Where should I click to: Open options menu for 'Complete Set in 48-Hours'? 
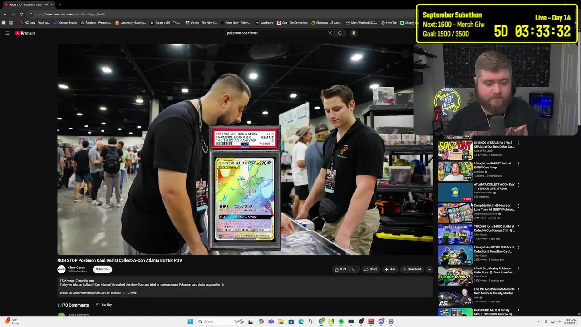coord(518,206)
